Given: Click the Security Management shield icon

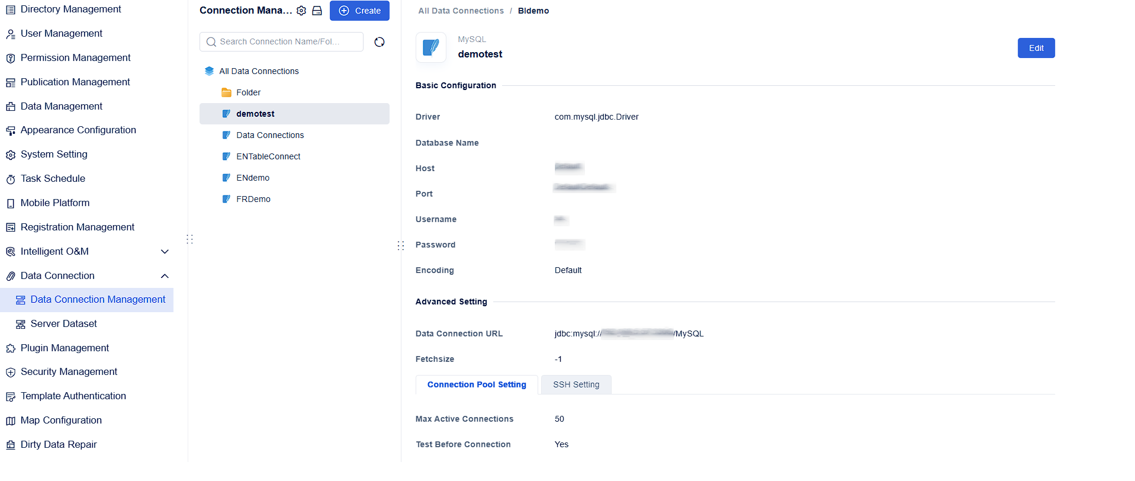Looking at the screenshot, I should point(11,372).
